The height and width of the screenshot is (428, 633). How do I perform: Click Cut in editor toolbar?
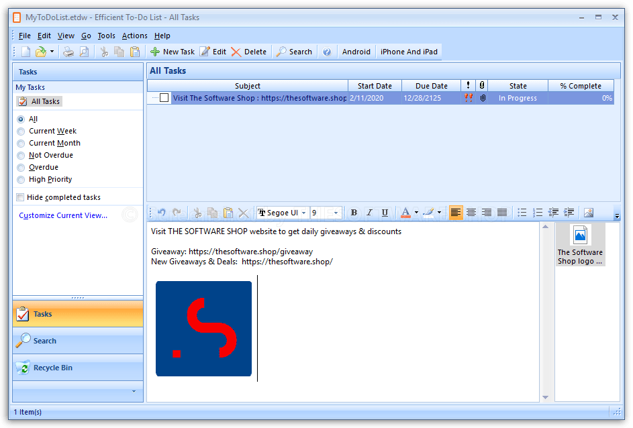click(197, 213)
